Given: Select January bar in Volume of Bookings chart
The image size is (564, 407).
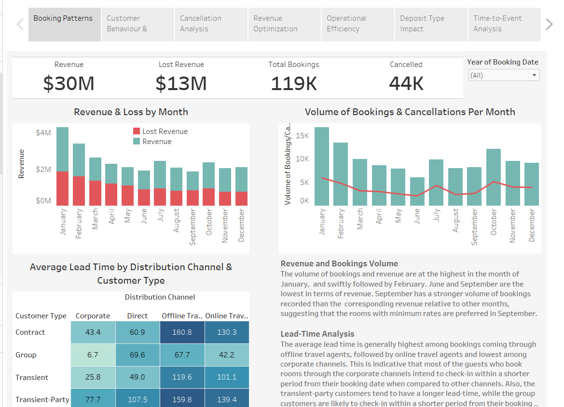Looking at the screenshot, I should coord(322,166).
